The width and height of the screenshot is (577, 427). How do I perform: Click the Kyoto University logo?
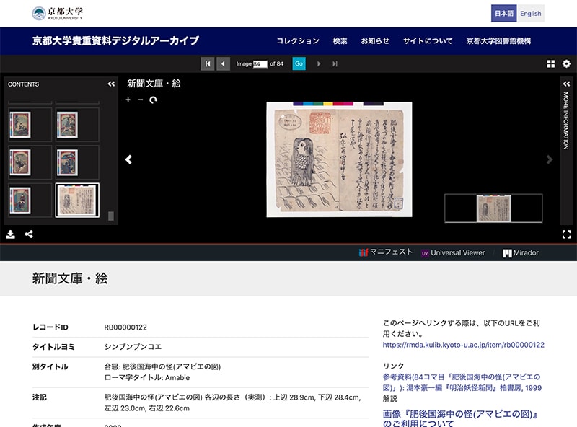coord(58,13)
